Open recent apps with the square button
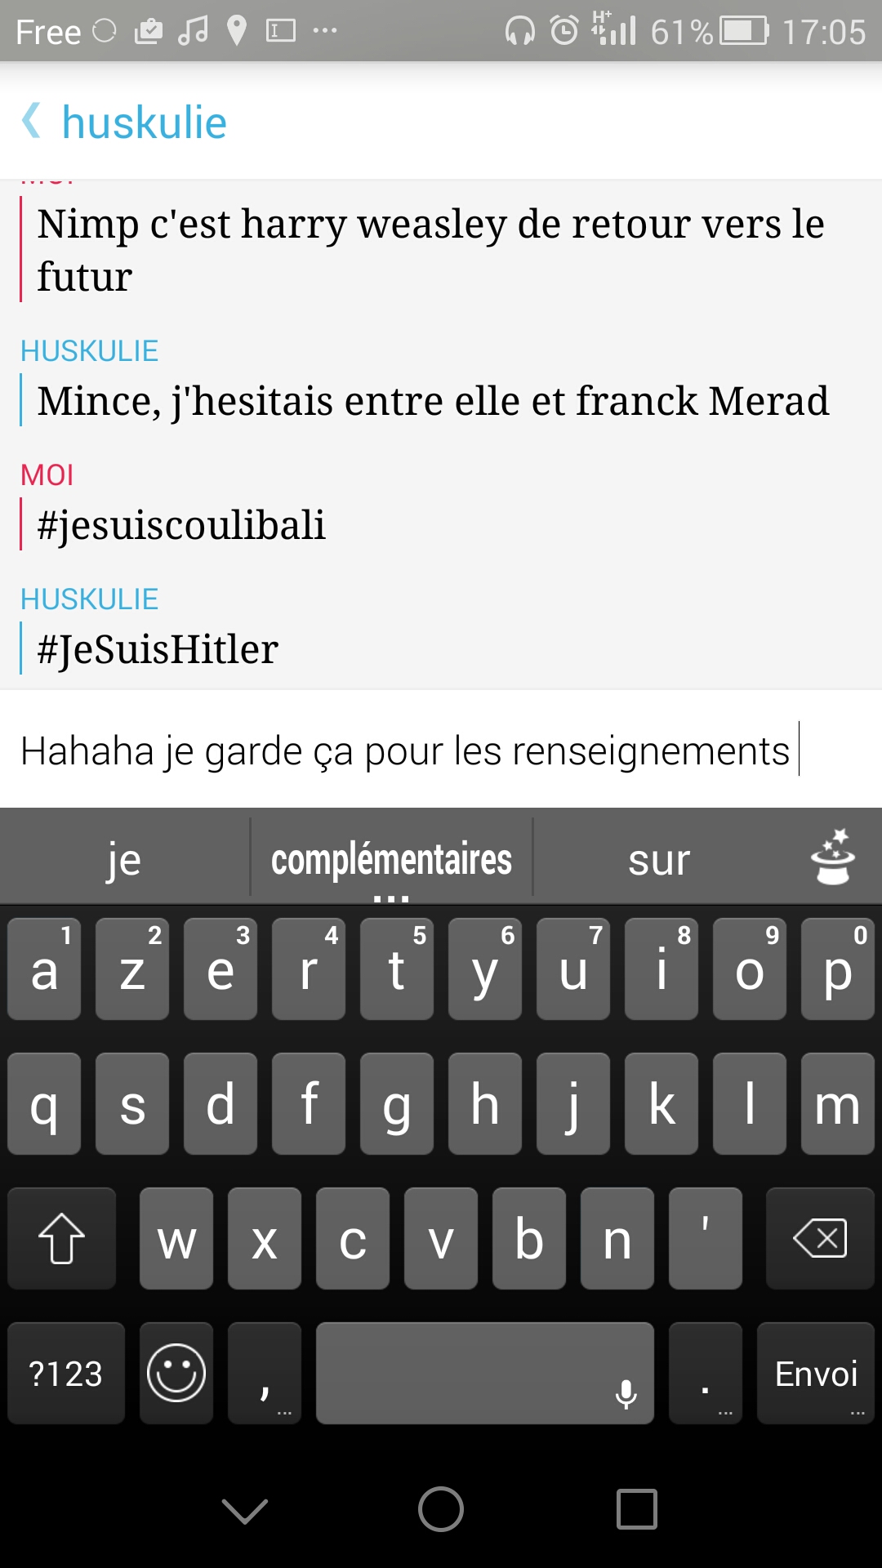The width and height of the screenshot is (882, 1568). (x=637, y=1508)
